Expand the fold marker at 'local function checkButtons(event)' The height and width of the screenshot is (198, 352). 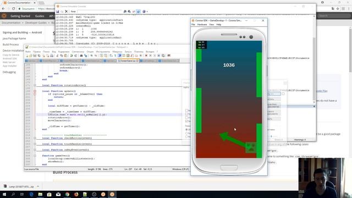[x=35, y=138]
